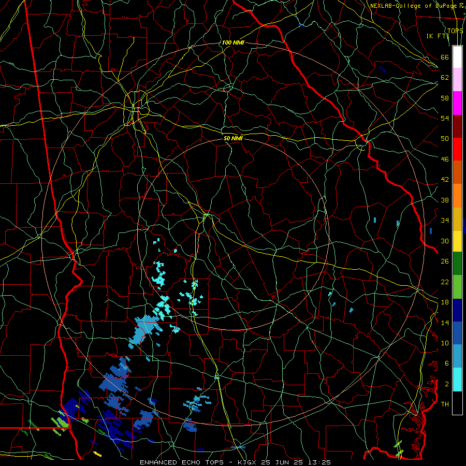Screen dimensions: 466x466
Task: Click the bright red legend swatch
Action: coord(457,149)
